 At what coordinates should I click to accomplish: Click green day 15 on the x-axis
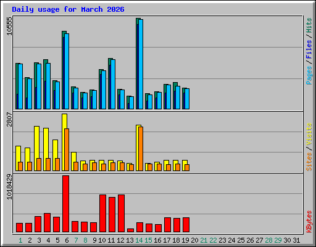coord(148,240)
